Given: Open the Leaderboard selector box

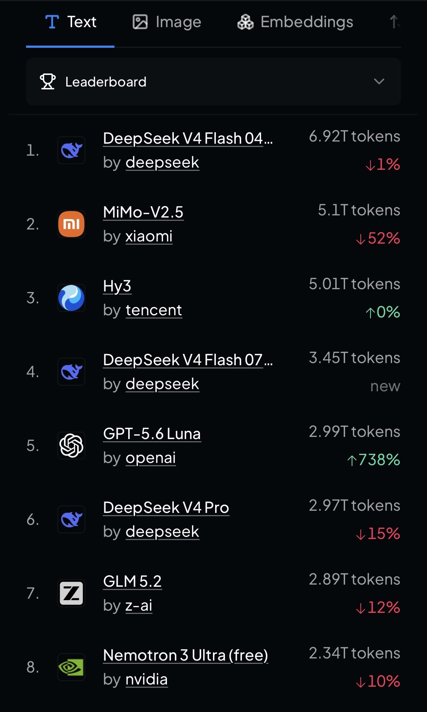Looking at the screenshot, I should pos(213,81).
